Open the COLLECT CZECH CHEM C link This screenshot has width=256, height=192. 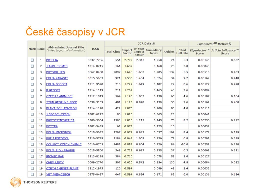[x=64, y=144]
